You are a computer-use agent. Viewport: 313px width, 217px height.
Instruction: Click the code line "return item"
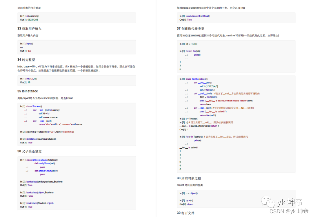tap(205, 104)
